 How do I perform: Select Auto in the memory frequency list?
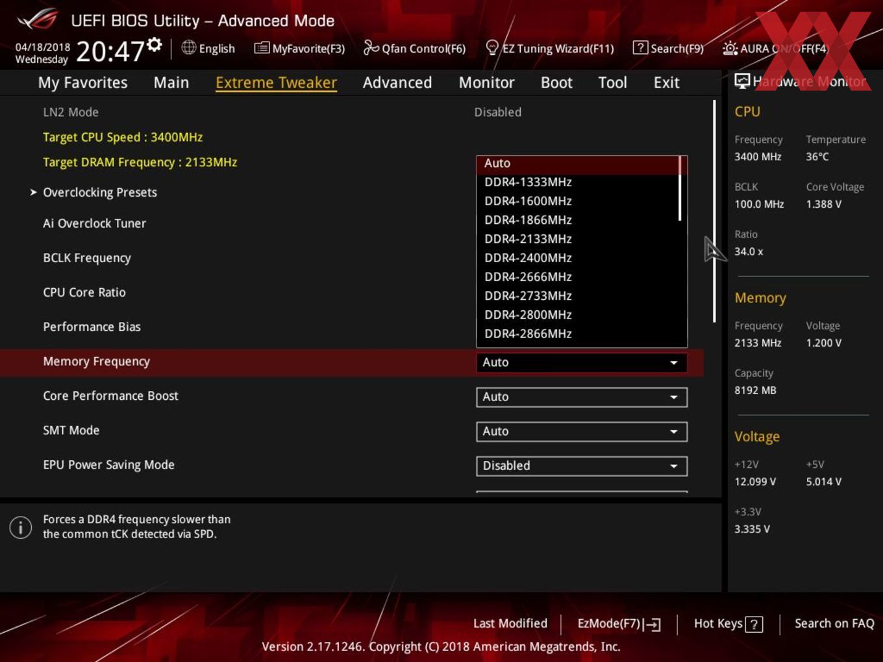(577, 164)
